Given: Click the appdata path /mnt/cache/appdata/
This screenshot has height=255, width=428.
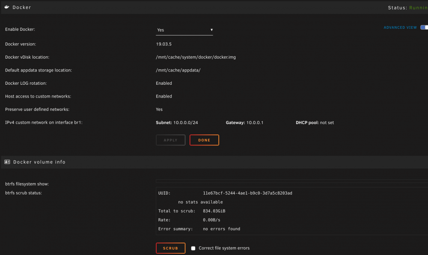Looking at the screenshot, I should point(178,70).
